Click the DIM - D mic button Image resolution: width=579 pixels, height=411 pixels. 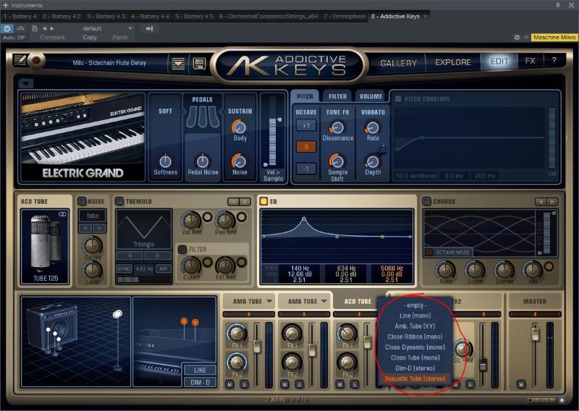click(x=200, y=383)
